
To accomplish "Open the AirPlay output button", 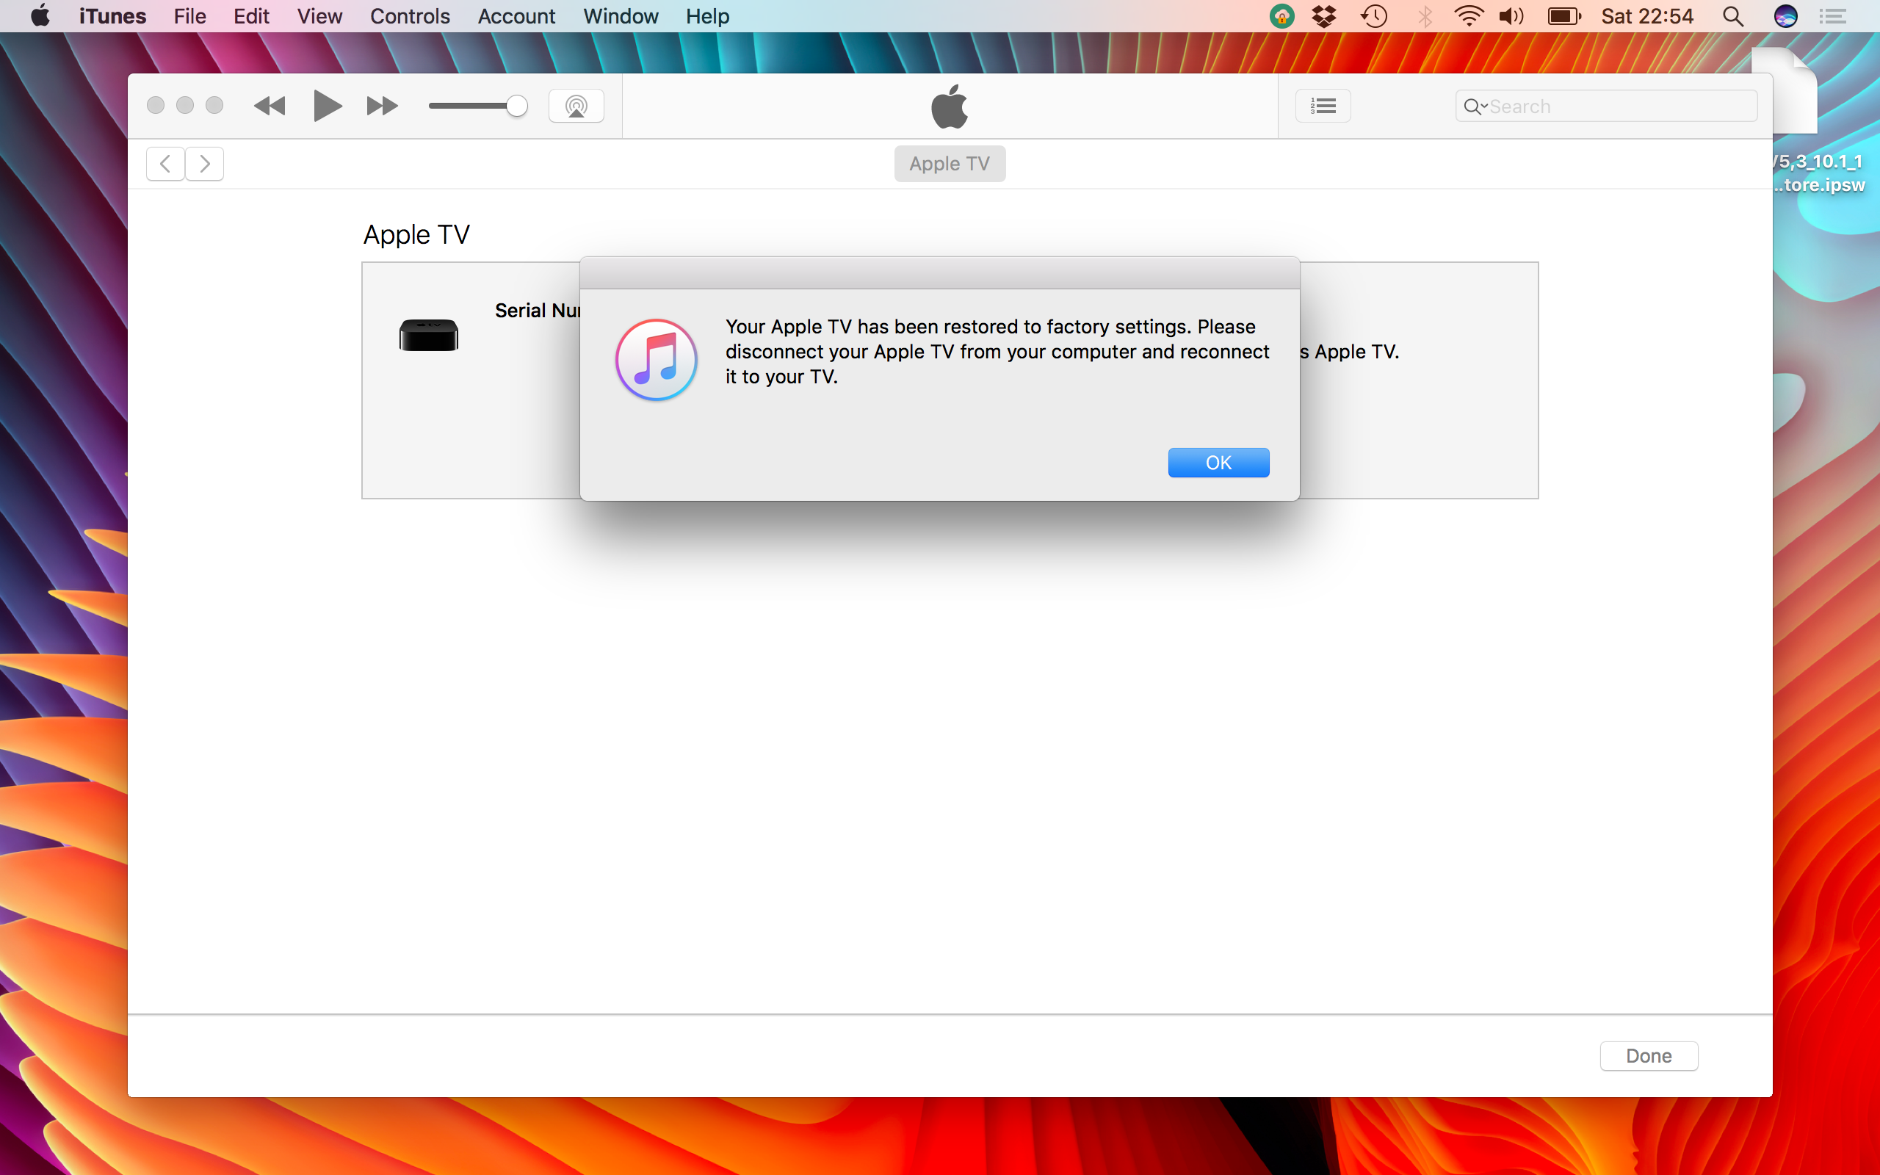I will [x=576, y=106].
